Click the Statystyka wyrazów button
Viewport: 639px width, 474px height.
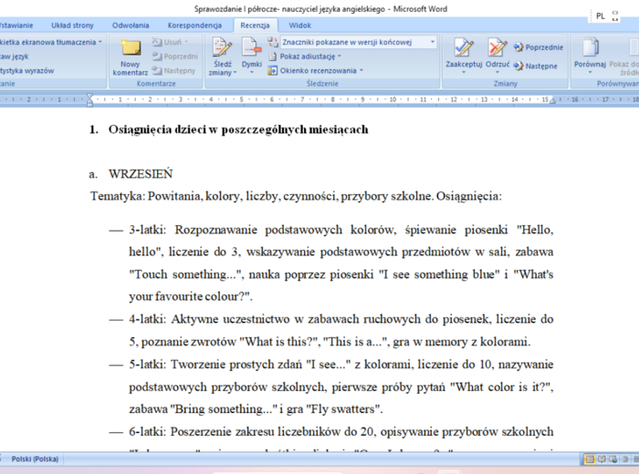(x=26, y=70)
